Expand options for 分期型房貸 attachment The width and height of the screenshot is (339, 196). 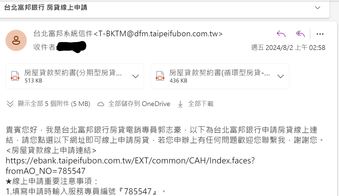click(x=136, y=76)
